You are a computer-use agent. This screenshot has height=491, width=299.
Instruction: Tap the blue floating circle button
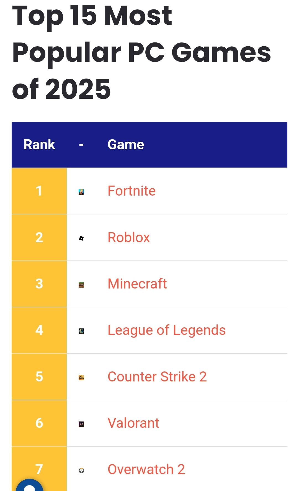(30, 486)
